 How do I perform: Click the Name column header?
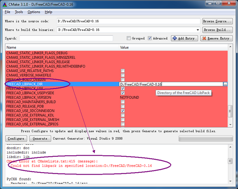(x=62, y=47)
